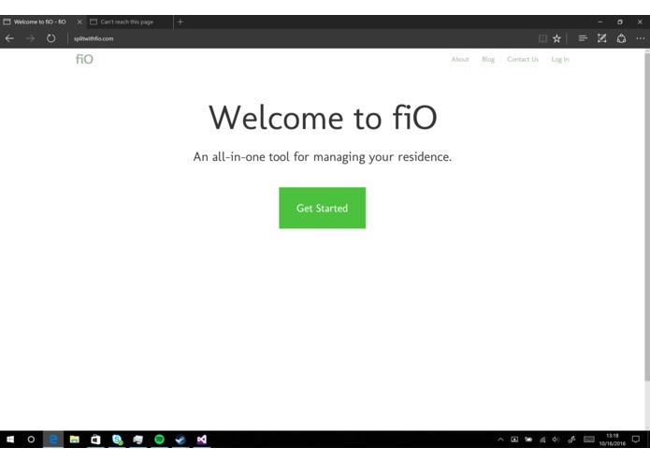Open Reading view icon in address bar
Image resolution: width=650 pixels, height=462 pixels.
tap(542, 38)
